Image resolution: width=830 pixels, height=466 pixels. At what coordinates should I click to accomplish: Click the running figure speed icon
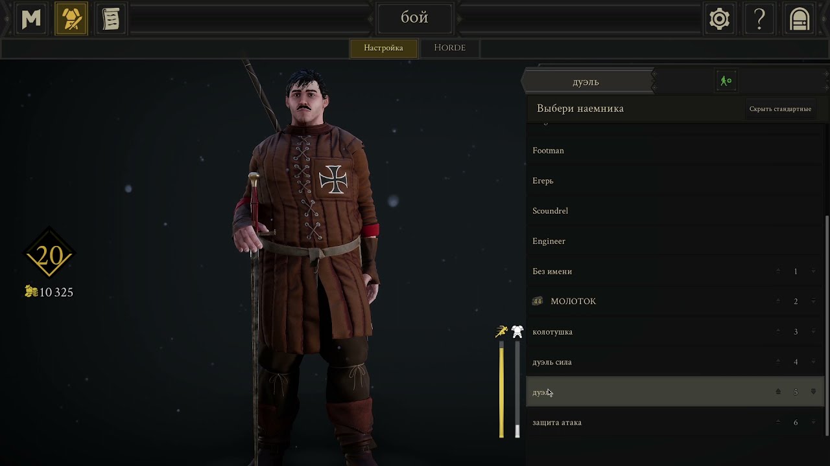click(501, 332)
